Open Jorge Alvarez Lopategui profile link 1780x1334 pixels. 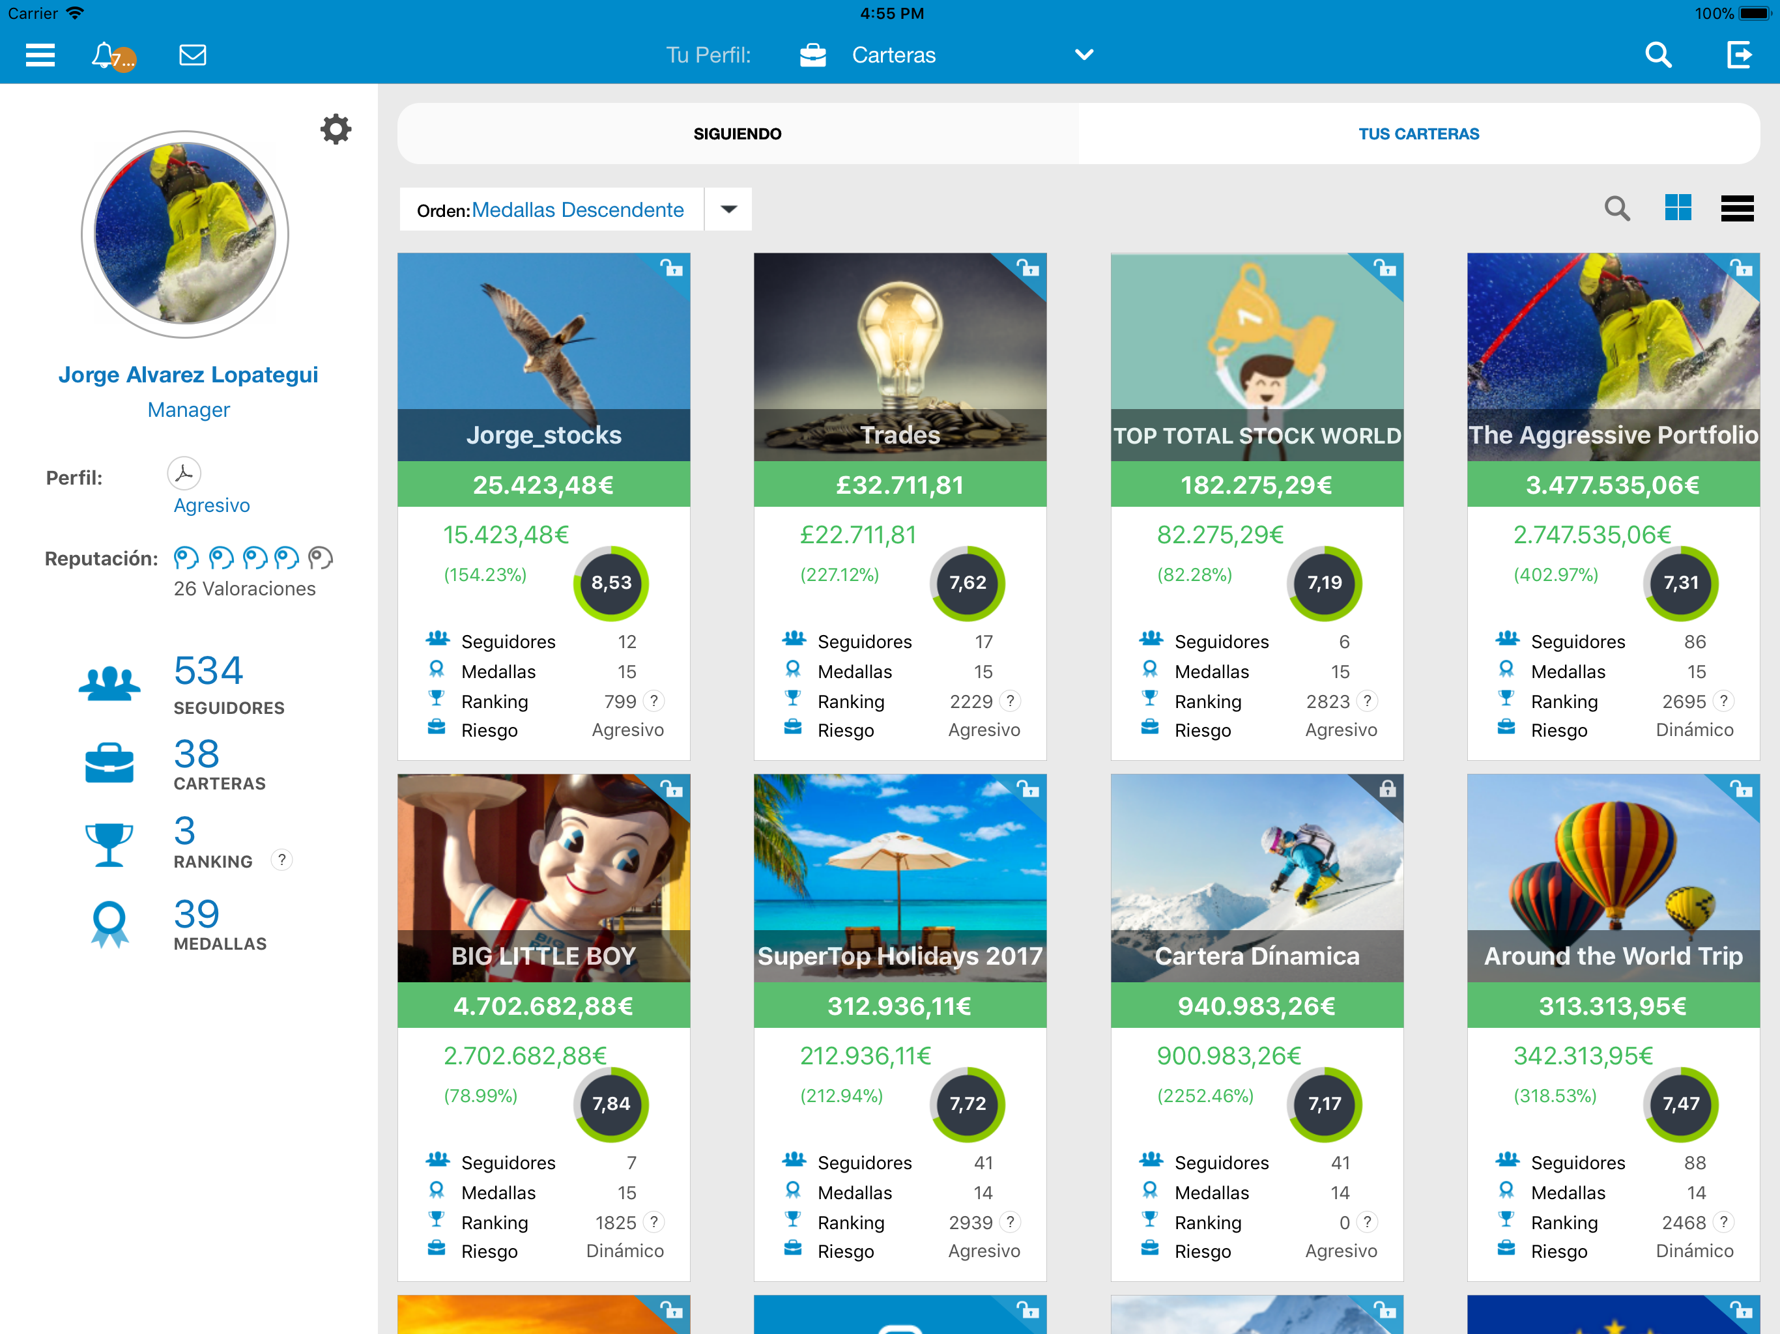(188, 375)
